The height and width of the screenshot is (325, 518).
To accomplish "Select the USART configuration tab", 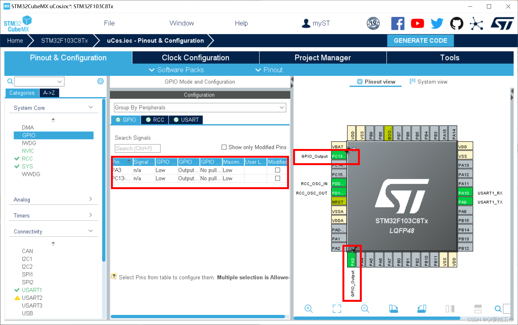I will [186, 120].
